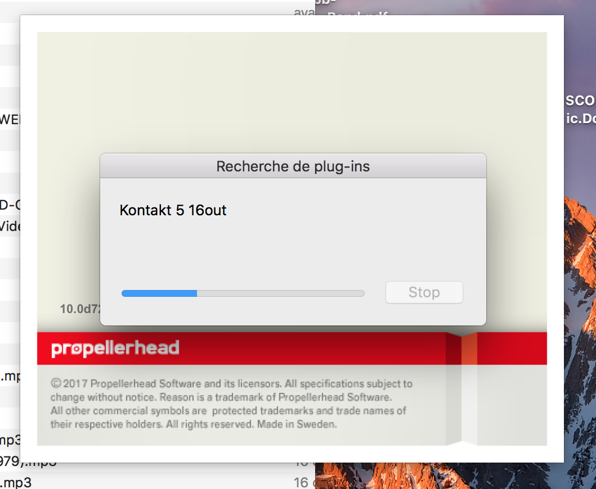Click the copyright notice text on splash

click(x=231, y=404)
